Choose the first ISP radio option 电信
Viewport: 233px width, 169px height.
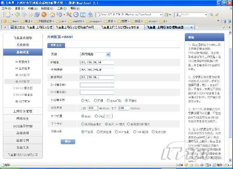[83, 101]
